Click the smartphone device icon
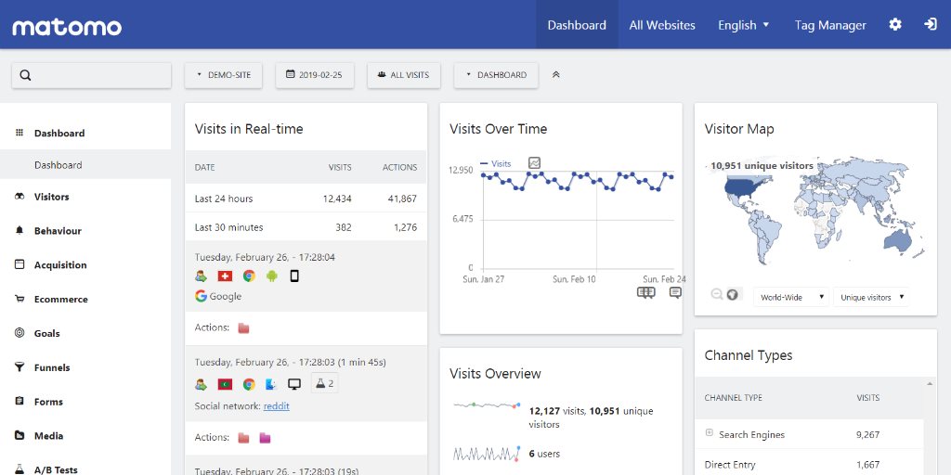Image resolution: width=951 pixels, height=475 pixels. (294, 276)
